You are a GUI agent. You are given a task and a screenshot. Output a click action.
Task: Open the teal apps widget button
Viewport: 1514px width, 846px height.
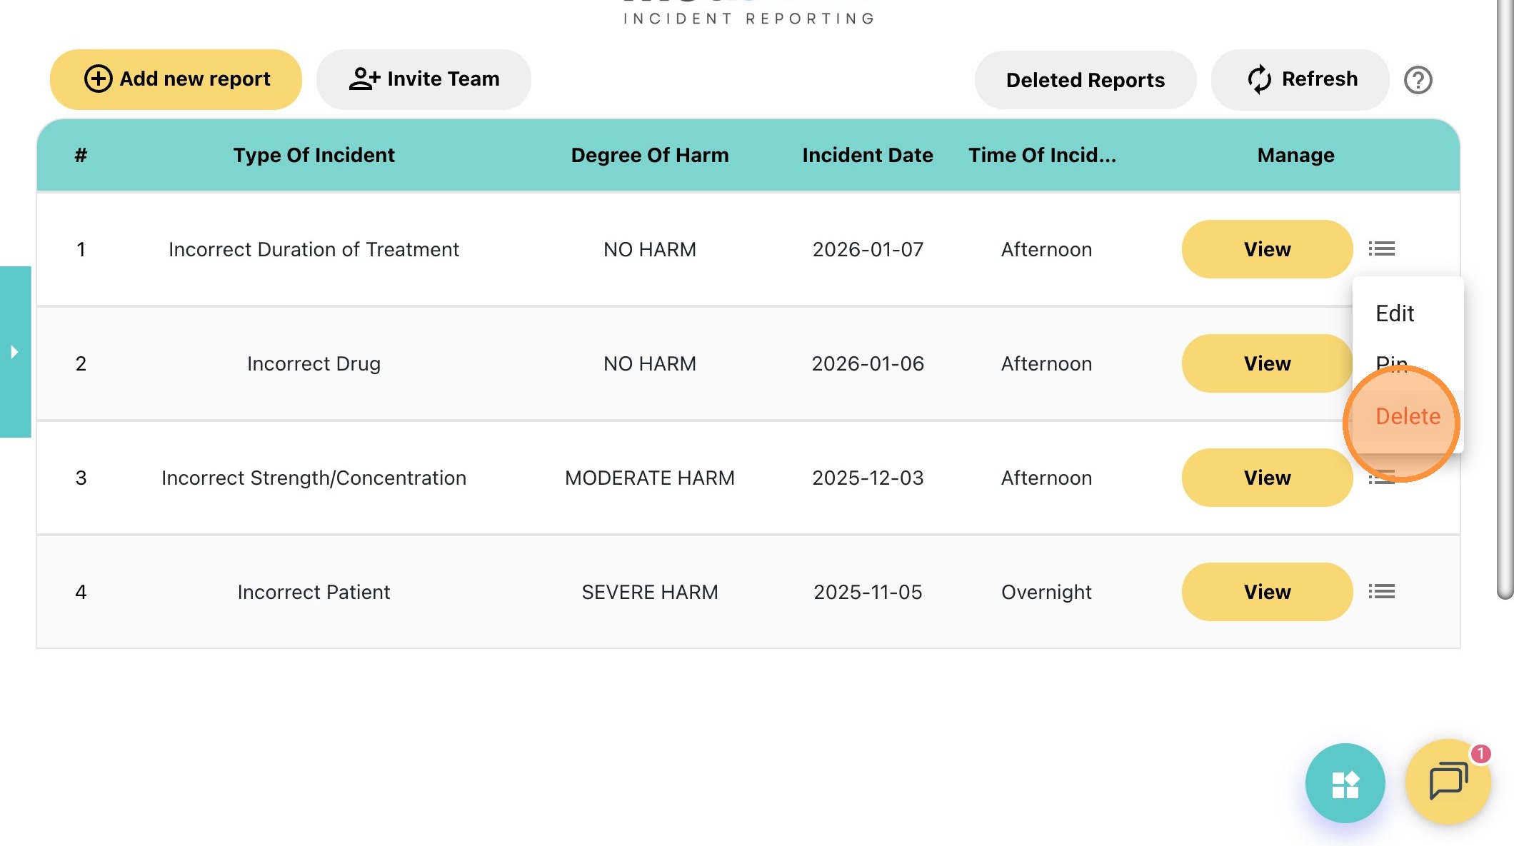[1345, 783]
